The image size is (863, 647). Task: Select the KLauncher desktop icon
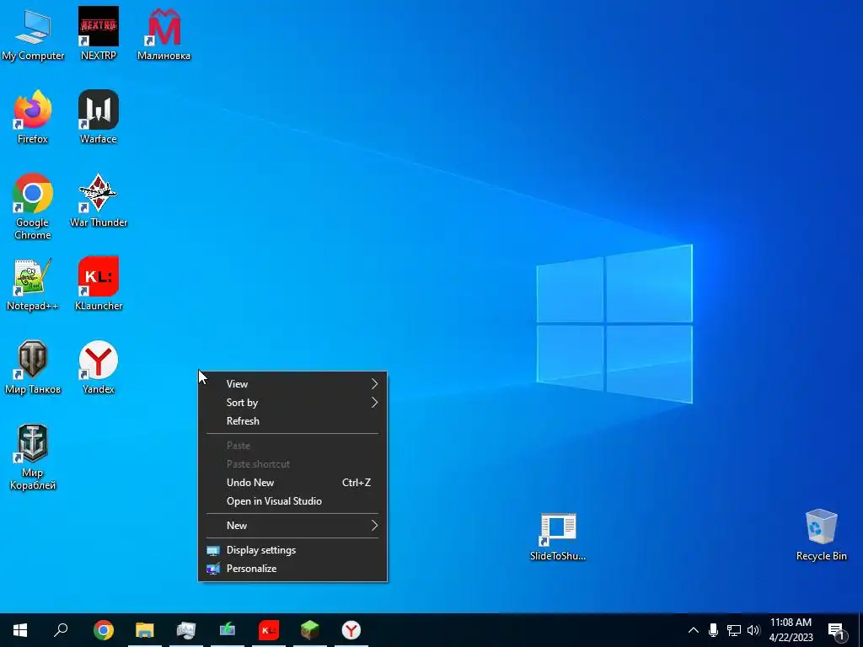(x=99, y=285)
